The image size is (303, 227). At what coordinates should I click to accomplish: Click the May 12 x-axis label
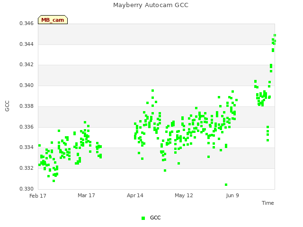coord(184,195)
